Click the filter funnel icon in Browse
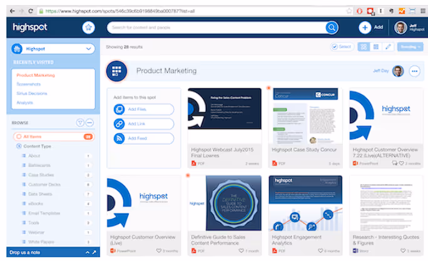This screenshot has height=261, width=428. (x=80, y=123)
